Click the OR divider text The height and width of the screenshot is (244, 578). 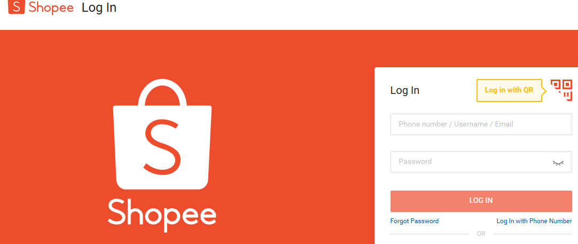(481, 234)
